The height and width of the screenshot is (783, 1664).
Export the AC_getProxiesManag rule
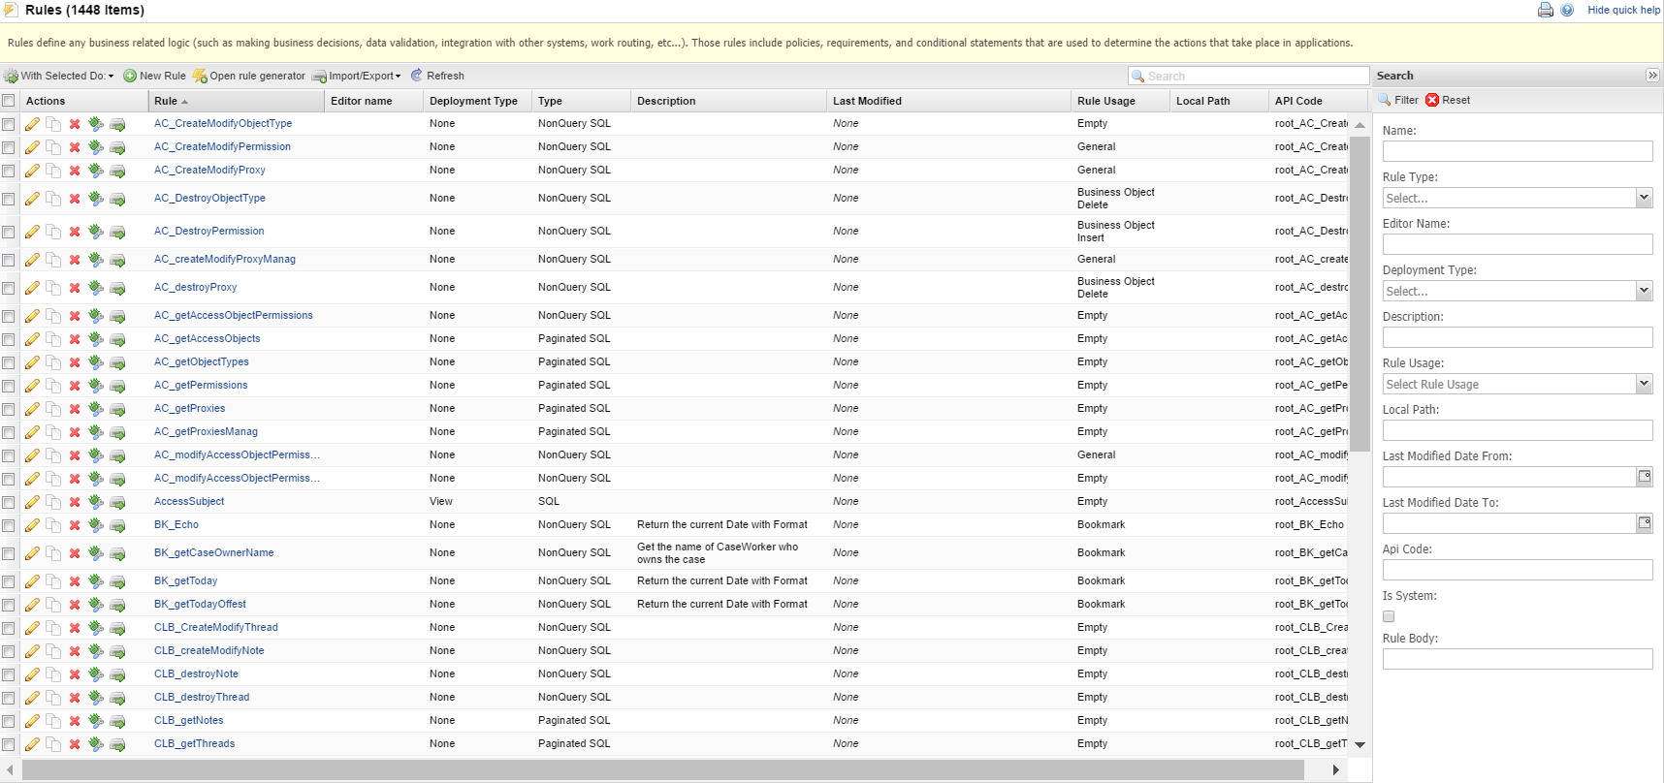pos(117,432)
